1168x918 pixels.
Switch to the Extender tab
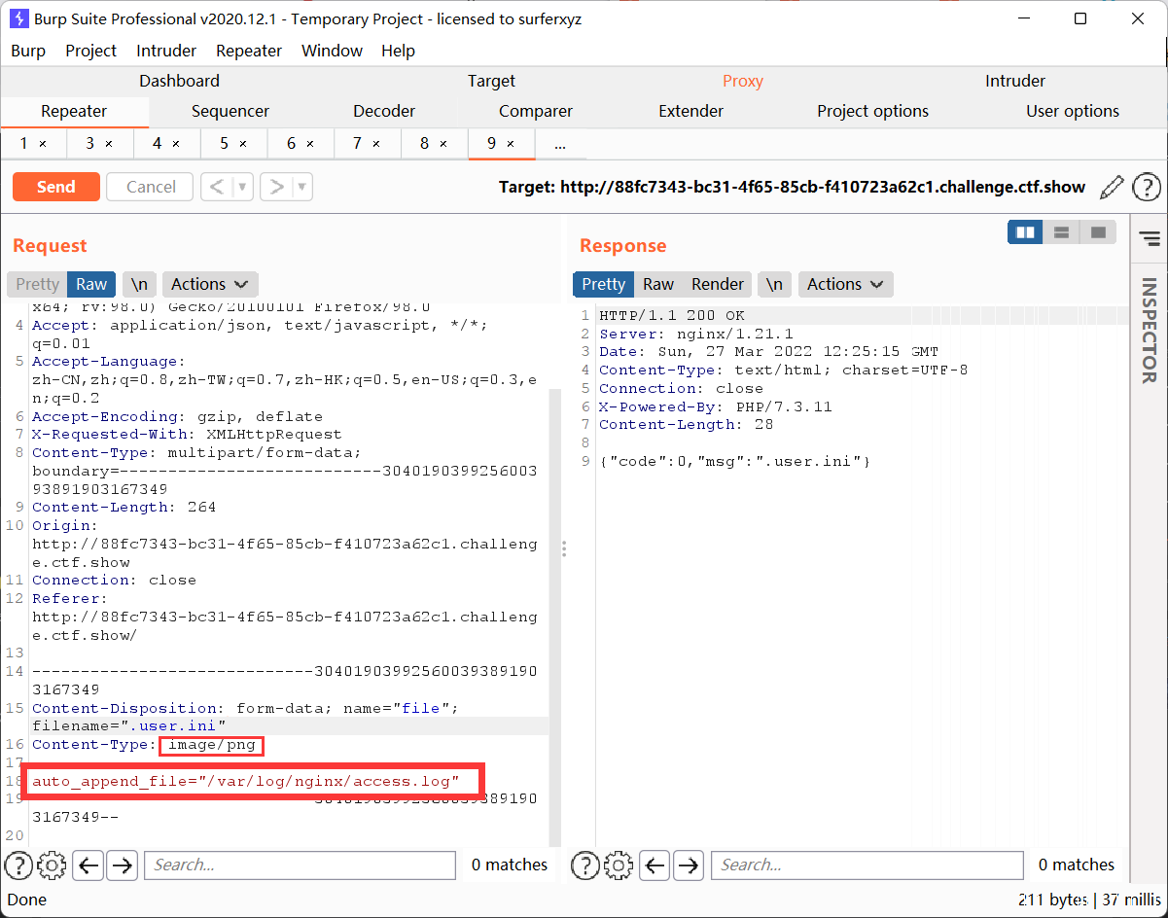tap(691, 111)
